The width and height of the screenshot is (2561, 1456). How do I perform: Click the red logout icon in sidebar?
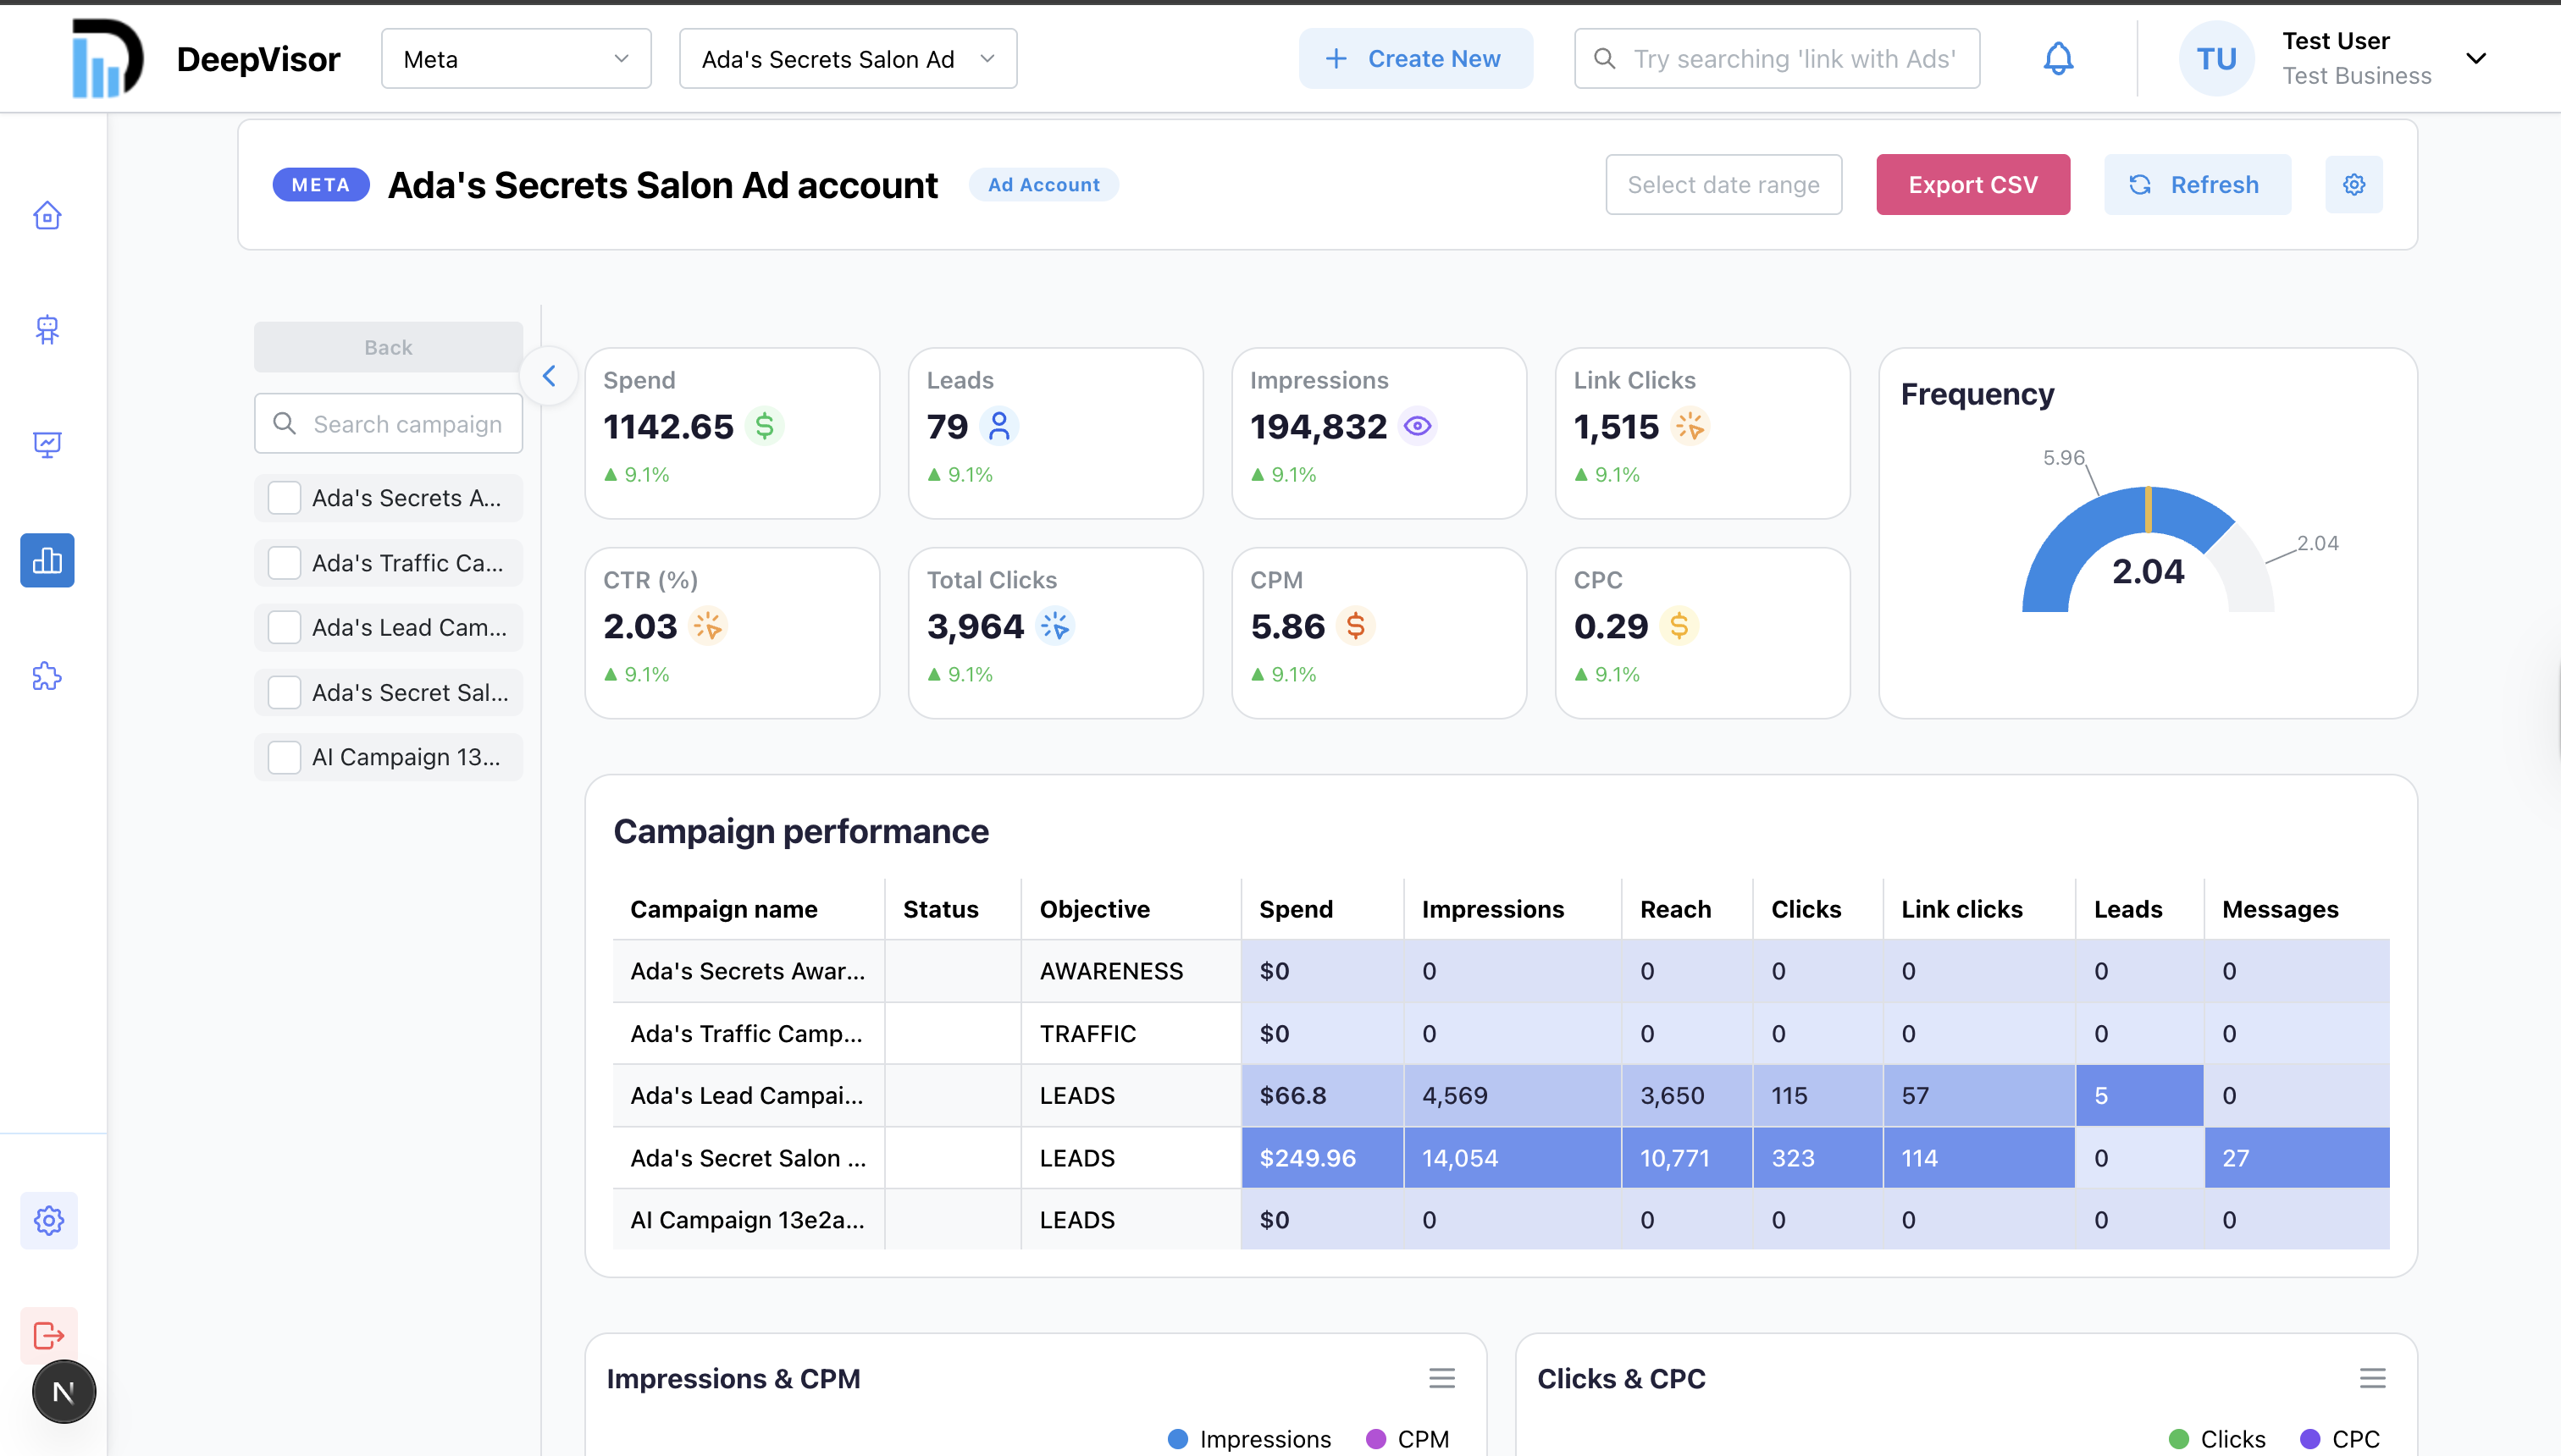(48, 1335)
